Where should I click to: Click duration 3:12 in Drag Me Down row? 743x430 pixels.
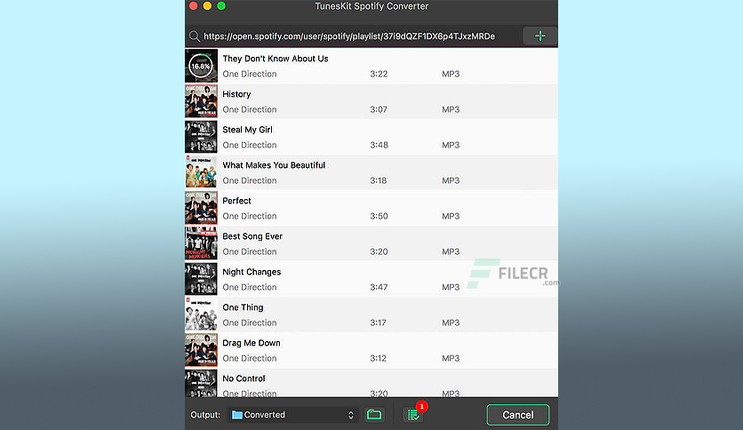378,358
